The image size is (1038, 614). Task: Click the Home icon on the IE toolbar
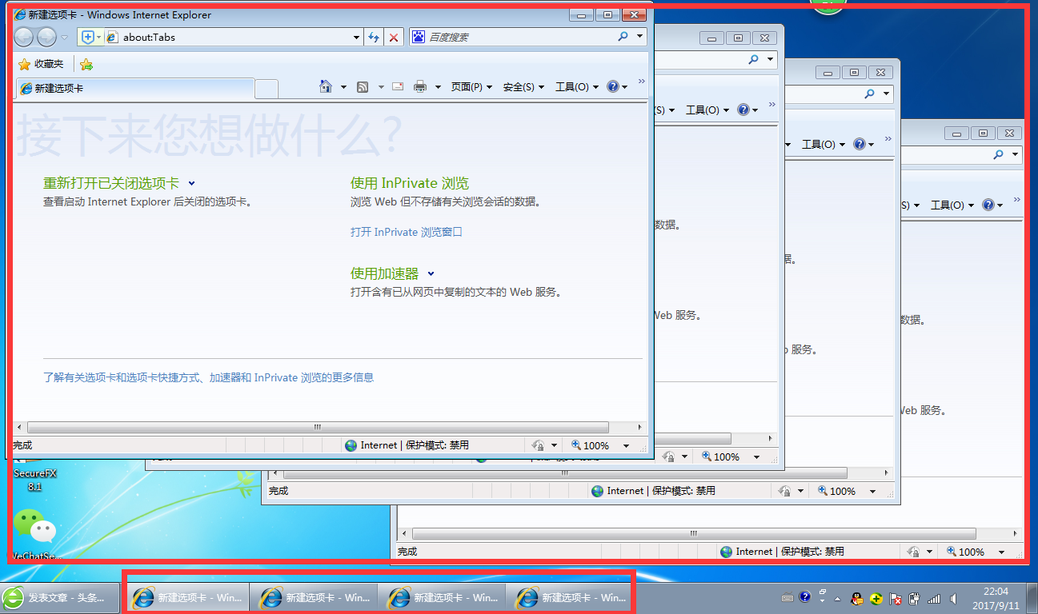point(324,86)
